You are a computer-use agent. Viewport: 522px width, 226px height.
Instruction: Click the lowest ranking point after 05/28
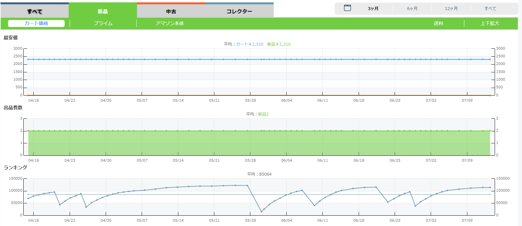coord(261,212)
